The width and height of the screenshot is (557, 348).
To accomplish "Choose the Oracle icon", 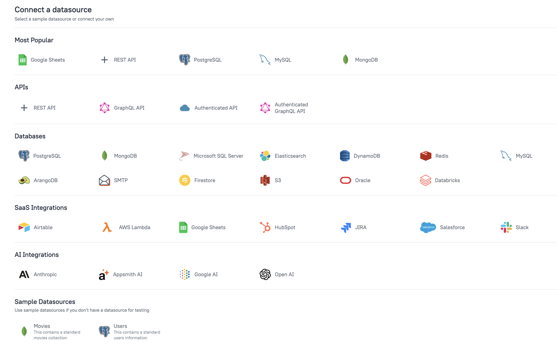I will [x=346, y=180].
